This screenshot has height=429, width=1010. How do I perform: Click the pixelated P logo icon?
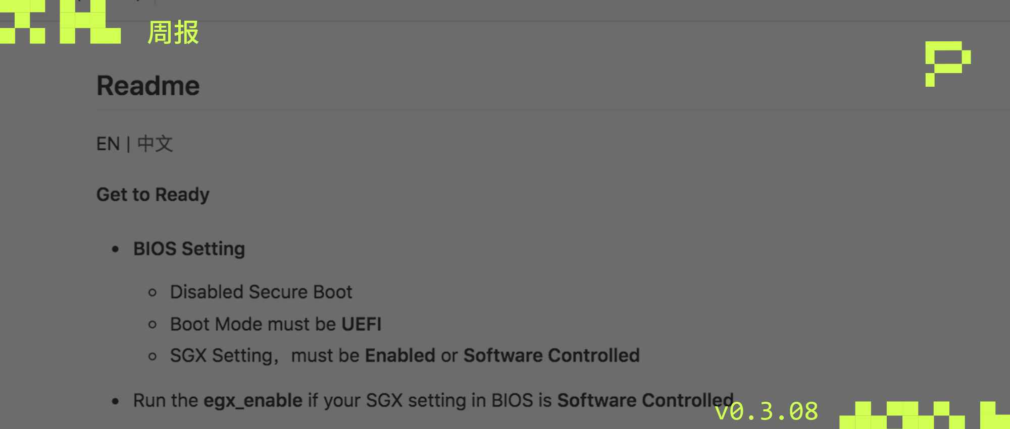tap(948, 64)
